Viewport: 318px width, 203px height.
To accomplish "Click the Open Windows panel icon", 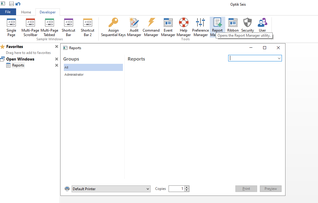I will pyautogui.click(x=2, y=59).
